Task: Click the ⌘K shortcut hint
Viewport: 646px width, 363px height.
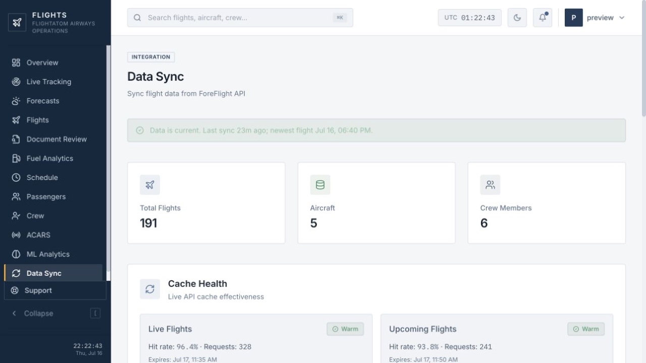Action: pyautogui.click(x=340, y=18)
